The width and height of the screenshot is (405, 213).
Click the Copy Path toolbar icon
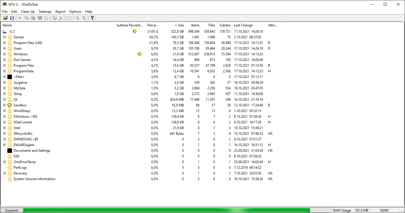click(x=27, y=18)
